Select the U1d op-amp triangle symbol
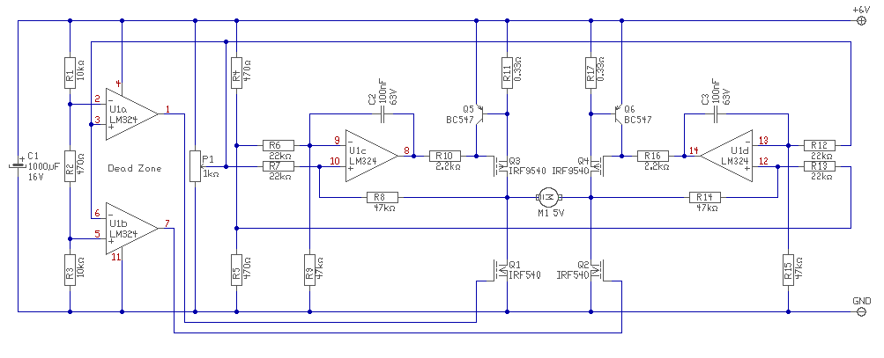The height and width of the screenshot is (358, 884). tap(727, 156)
